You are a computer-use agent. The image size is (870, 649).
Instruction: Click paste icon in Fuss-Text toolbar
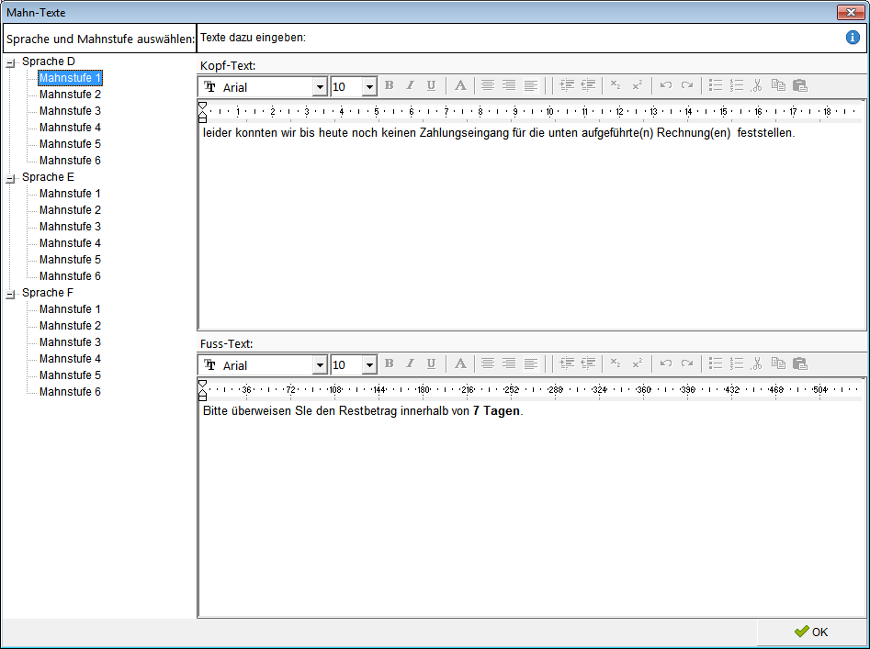point(799,364)
